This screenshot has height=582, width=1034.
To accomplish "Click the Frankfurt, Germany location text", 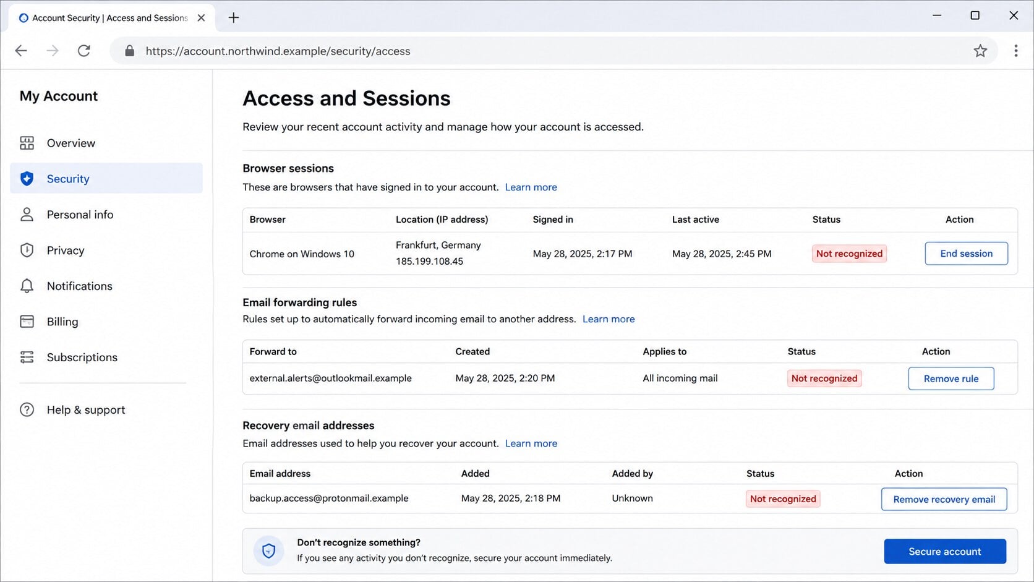I will 438,245.
